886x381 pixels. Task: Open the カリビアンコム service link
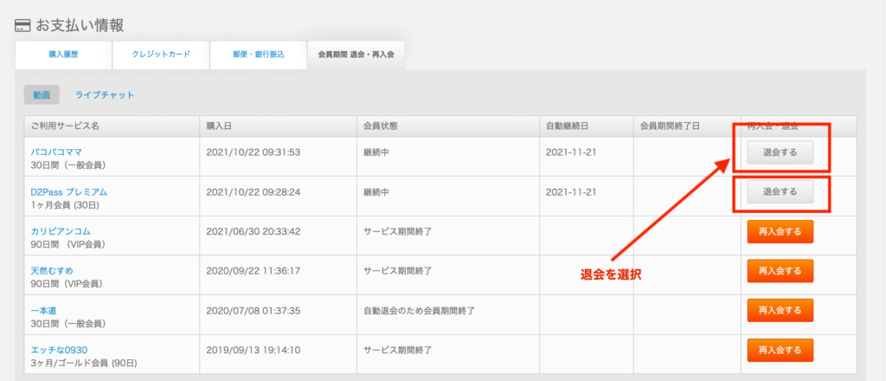coord(60,231)
